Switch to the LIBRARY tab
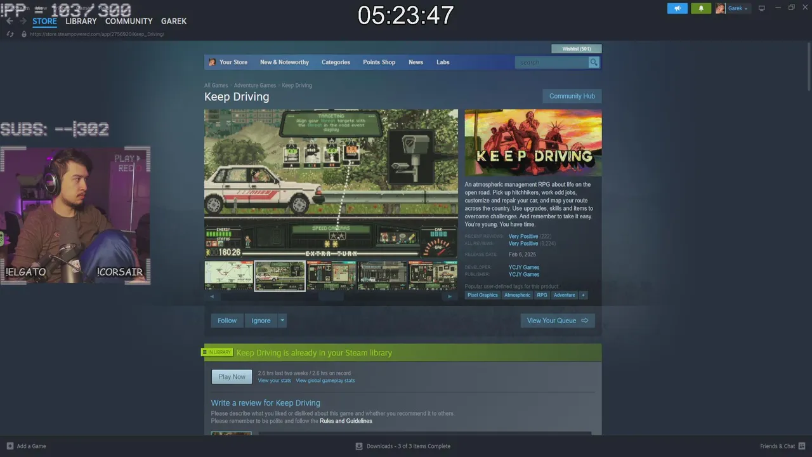The width and height of the screenshot is (812, 457). (81, 21)
